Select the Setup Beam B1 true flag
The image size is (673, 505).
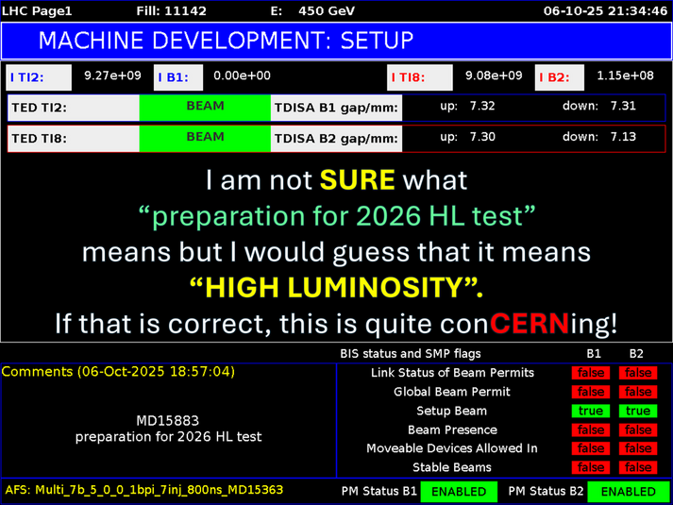(x=591, y=411)
